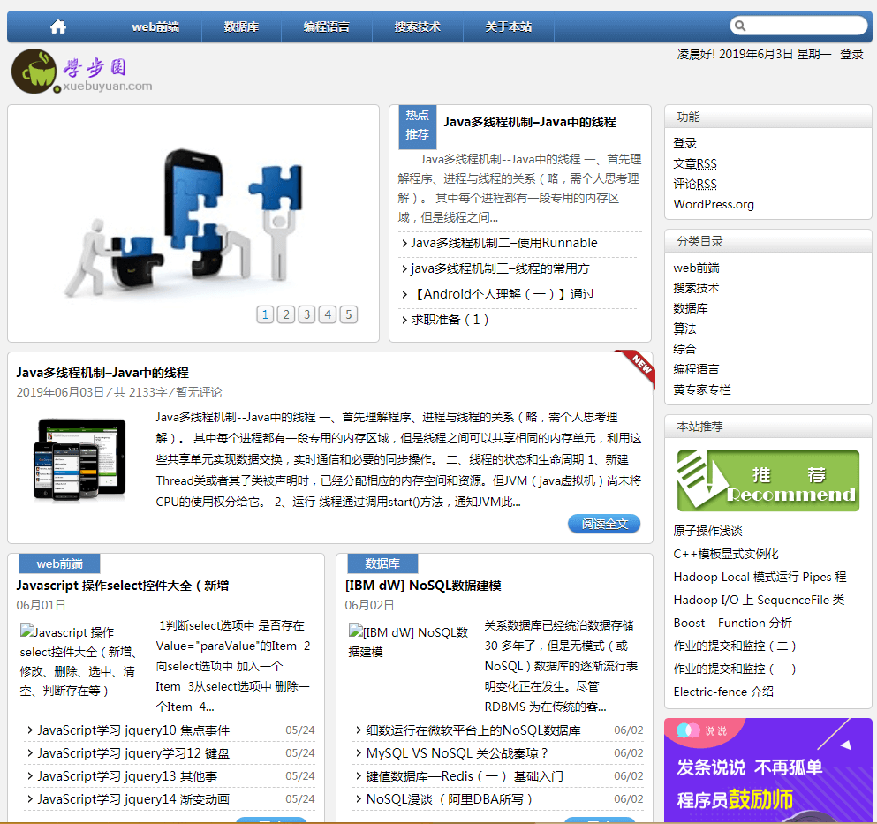Select slide 3 in the carousel pagination
Image resolution: width=877 pixels, height=824 pixels.
(x=306, y=314)
